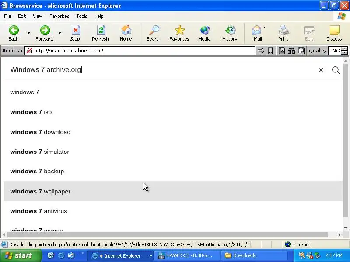
Task: Pick suggestion "windows 7 simulator"
Action: pyautogui.click(x=173, y=152)
